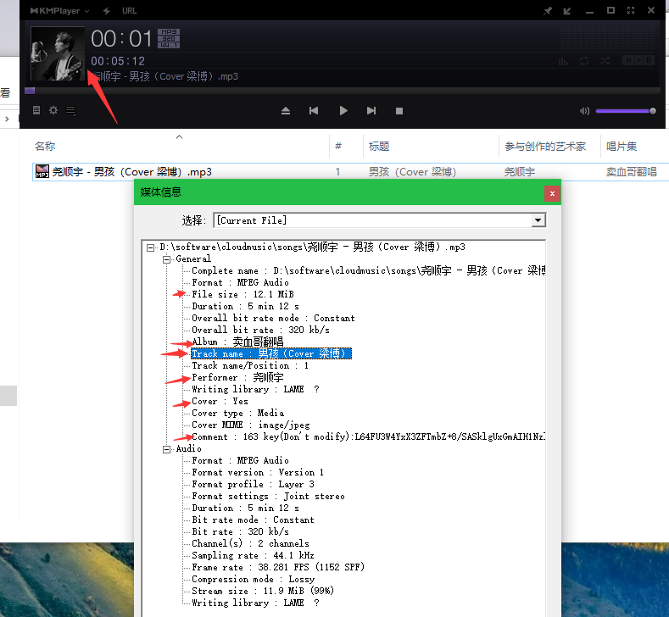The height and width of the screenshot is (617, 669).
Task: Click the MP3 file icon in explorer list
Action: click(x=42, y=171)
